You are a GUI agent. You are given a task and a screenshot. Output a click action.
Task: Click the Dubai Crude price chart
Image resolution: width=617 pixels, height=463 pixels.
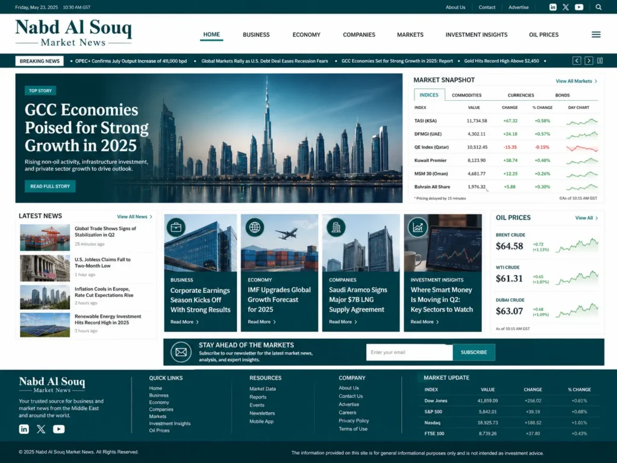[577, 310]
